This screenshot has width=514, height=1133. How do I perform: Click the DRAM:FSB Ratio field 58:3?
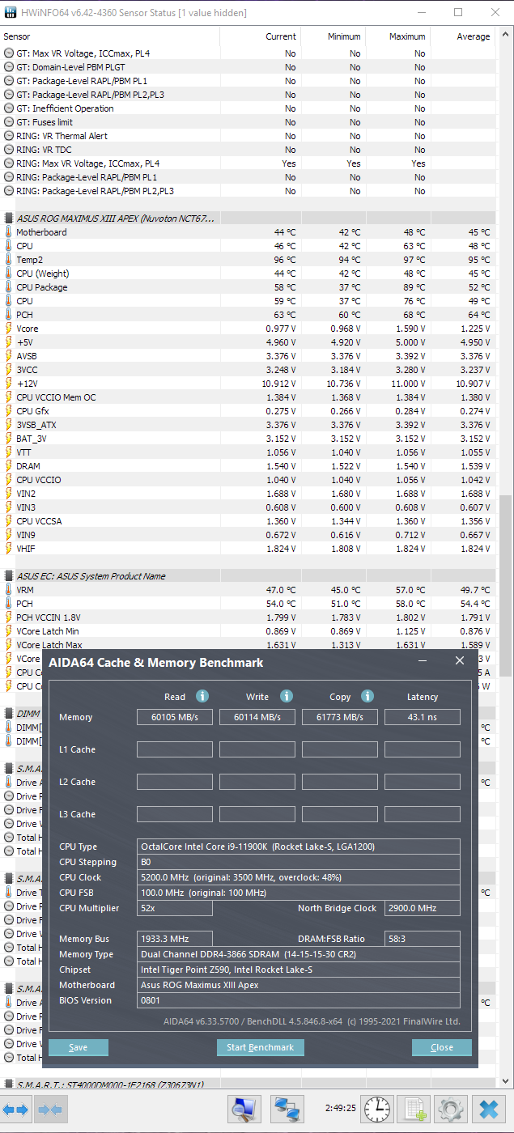pos(423,939)
